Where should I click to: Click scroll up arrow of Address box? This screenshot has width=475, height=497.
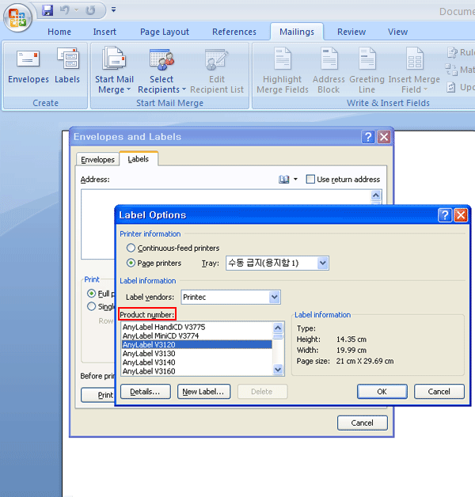(376, 195)
